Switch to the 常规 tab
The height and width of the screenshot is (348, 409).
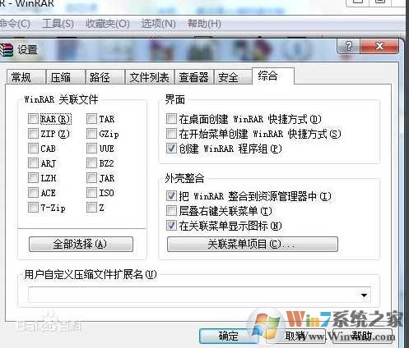point(26,77)
